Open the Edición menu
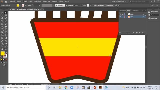This screenshot has height=90, width=160. coord(19,2)
